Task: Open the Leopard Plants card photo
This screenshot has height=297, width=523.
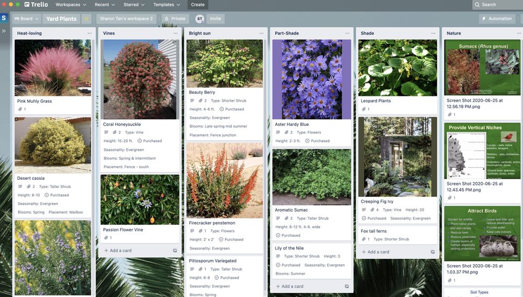Action: point(397,68)
